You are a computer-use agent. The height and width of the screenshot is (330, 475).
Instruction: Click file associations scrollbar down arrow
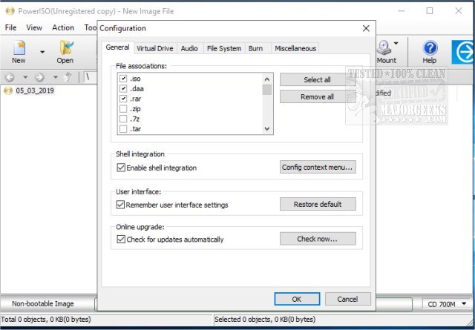click(267, 128)
